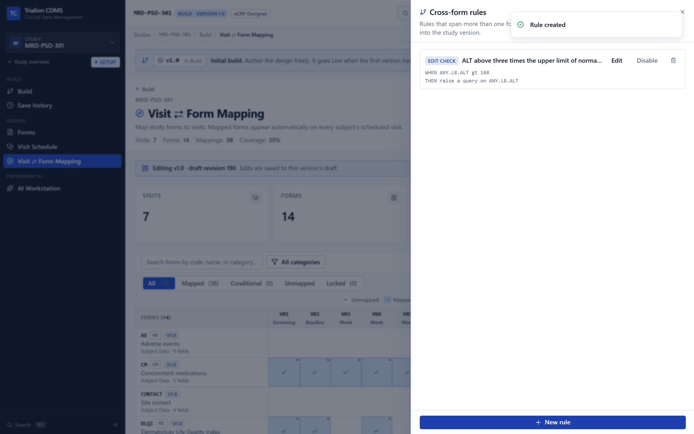Screen dimensions: 694x434
Task: Toggle CM mapping for V02 Baseline
Action: click(315, 372)
